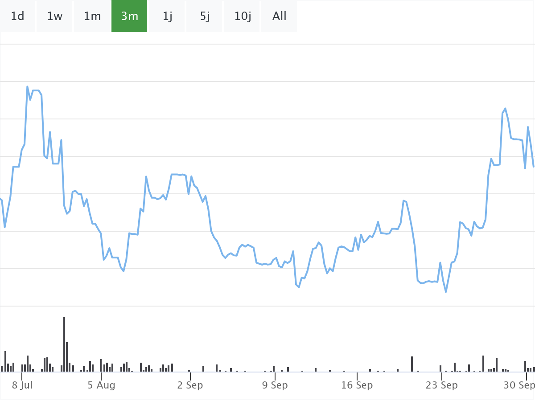The height and width of the screenshot is (401, 535).
Task: Show the 1m time range
Action: coord(92,16)
